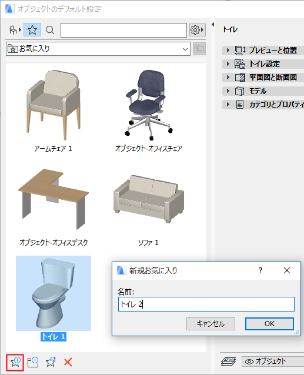Select the オブジェクト-オフィスチェア thumbnail
Image resolution: width=304 pixels, height=375 pixels.
click(x=149, y=105)
